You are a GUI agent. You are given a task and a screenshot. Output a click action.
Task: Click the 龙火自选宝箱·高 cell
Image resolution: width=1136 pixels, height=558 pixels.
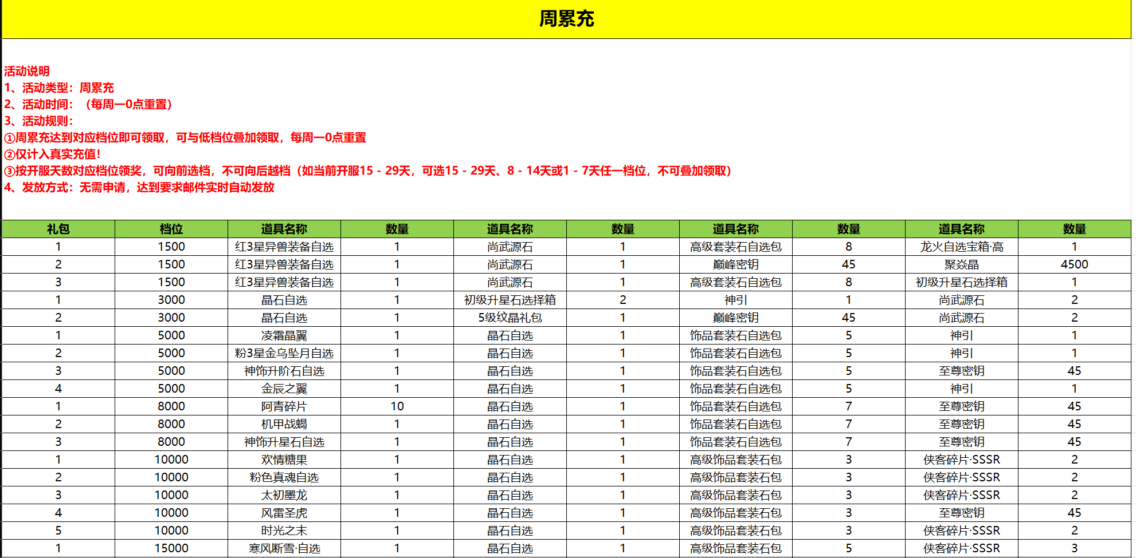click(x=961, y=247)
